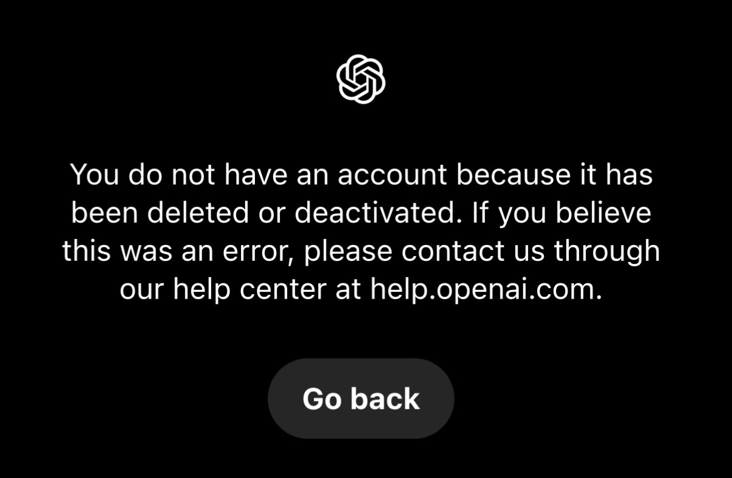Go back using the pill button
732x478 pixels.
click(361, 399)
